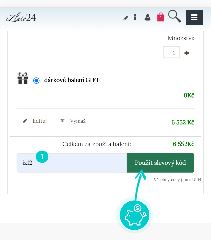Click the trash icon beside Vymaž

(x=62, y=121)
